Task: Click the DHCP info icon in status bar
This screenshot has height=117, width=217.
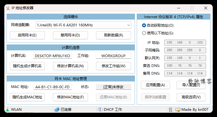Action: 100,110
